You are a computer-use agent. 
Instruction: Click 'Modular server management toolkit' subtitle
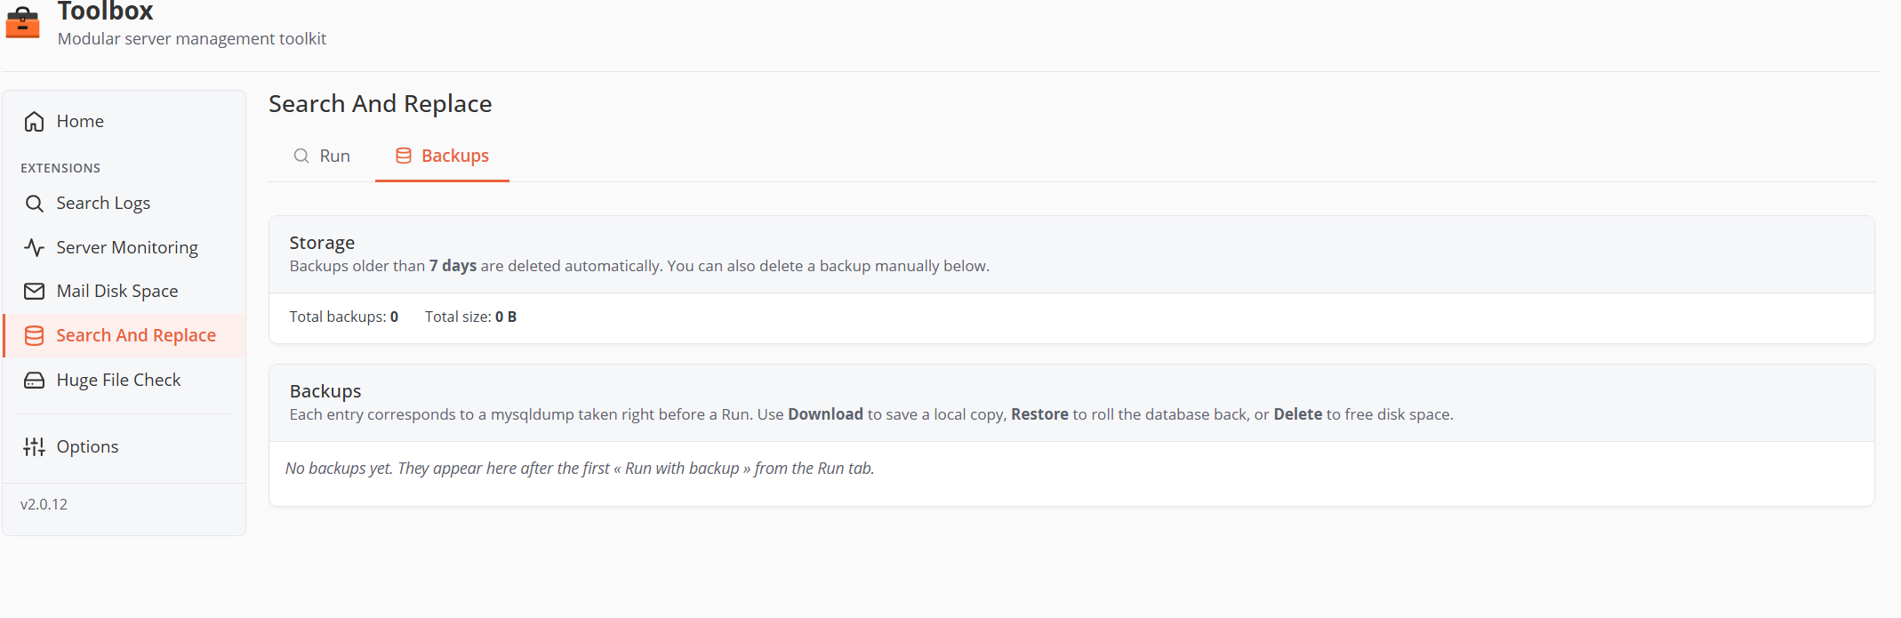pyautogui.click(x=192, y=39)
